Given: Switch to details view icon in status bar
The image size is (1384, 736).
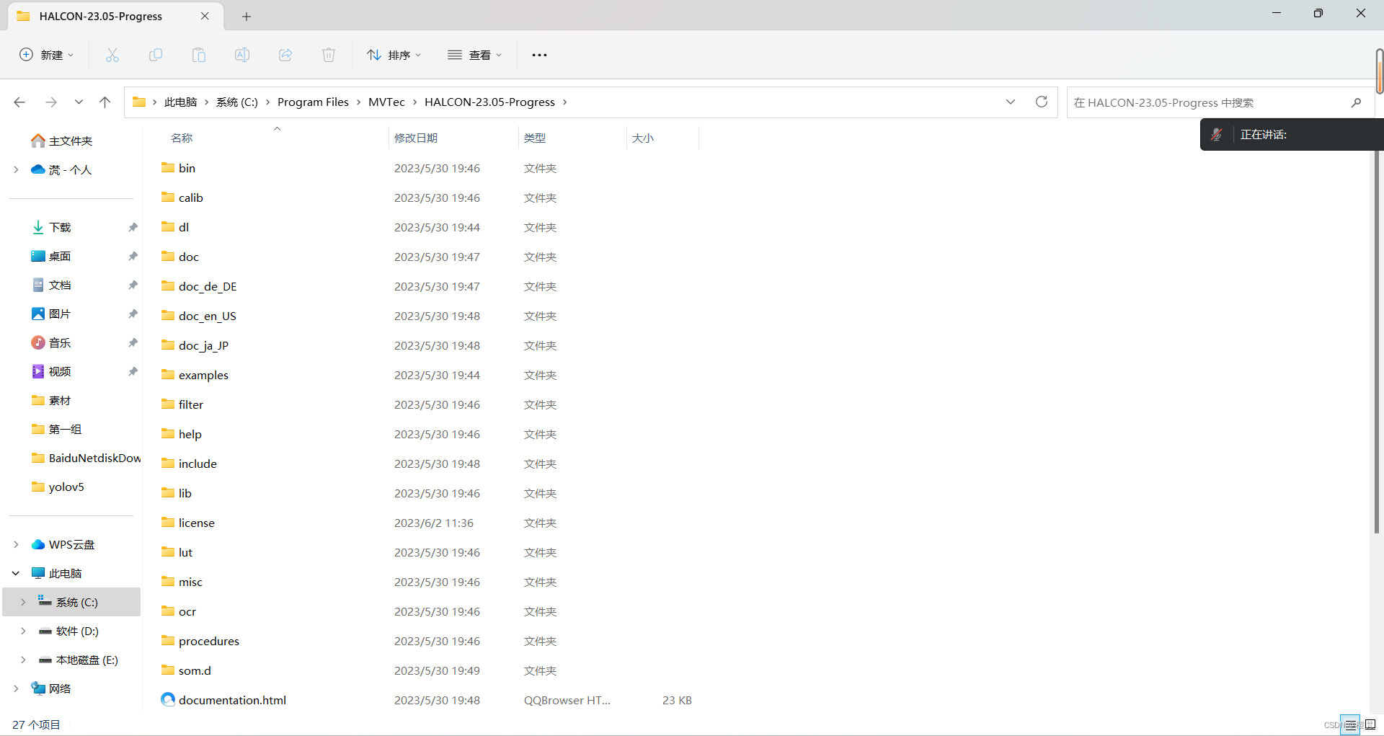Looking at the screenshot, I should coord(1350,725).
